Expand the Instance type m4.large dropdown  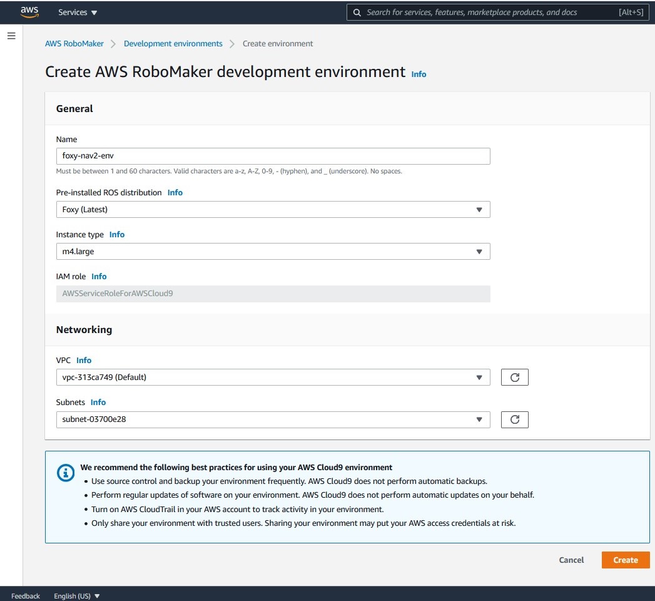click(273, 252)
